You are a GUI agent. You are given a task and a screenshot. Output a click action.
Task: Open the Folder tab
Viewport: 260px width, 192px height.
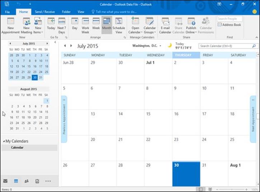tap(66, 12)
